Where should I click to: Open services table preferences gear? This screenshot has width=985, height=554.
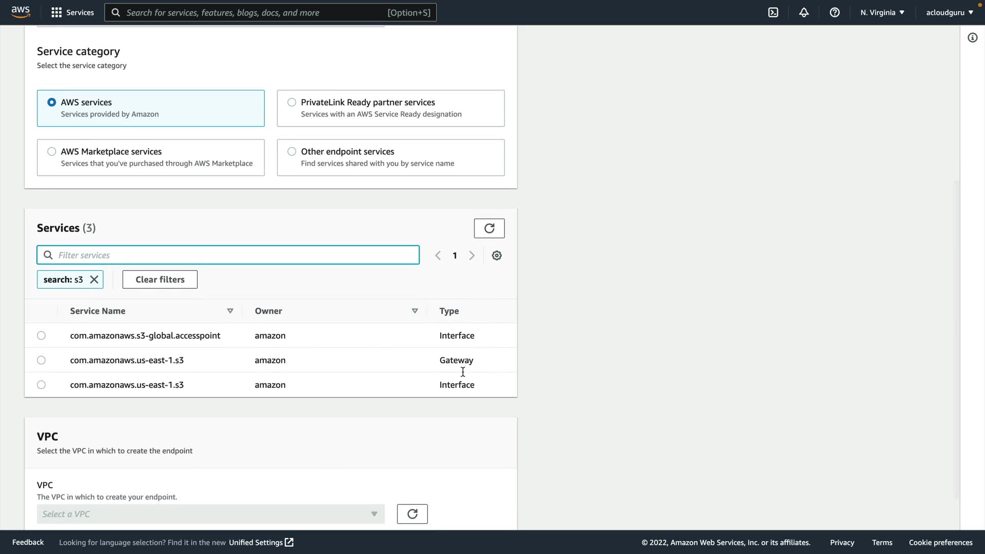point(497,255)
